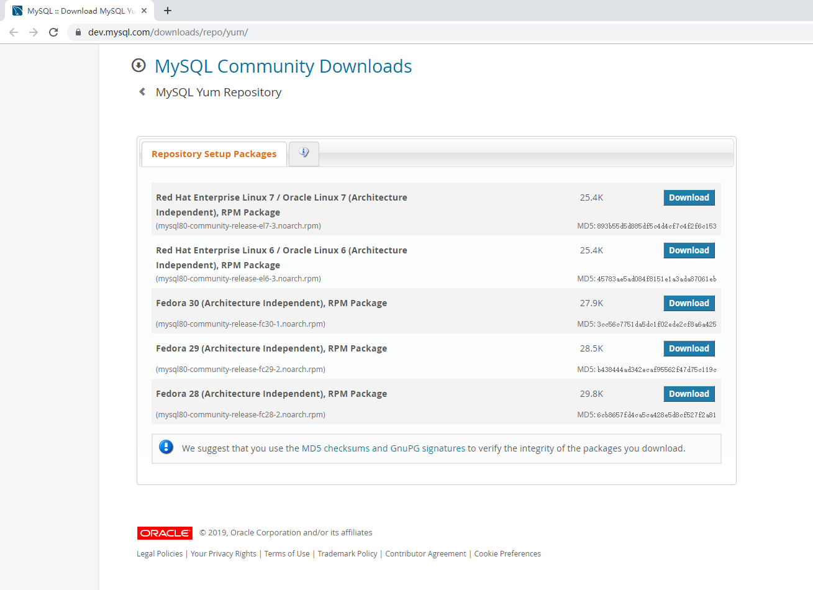This screenshot has height=590, width=813.
Task: Open a new browser tab
Action: click(168, 11)
